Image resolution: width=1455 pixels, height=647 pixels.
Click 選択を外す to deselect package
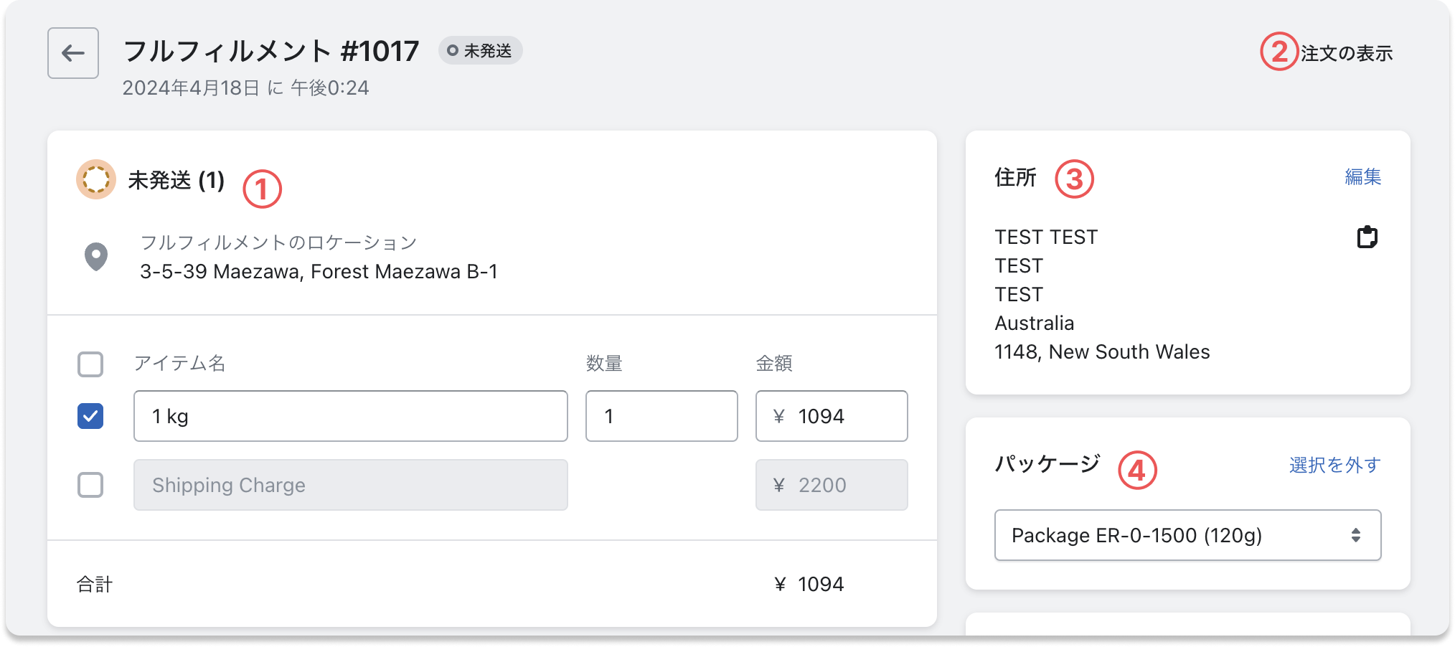tap(1334, 466)
